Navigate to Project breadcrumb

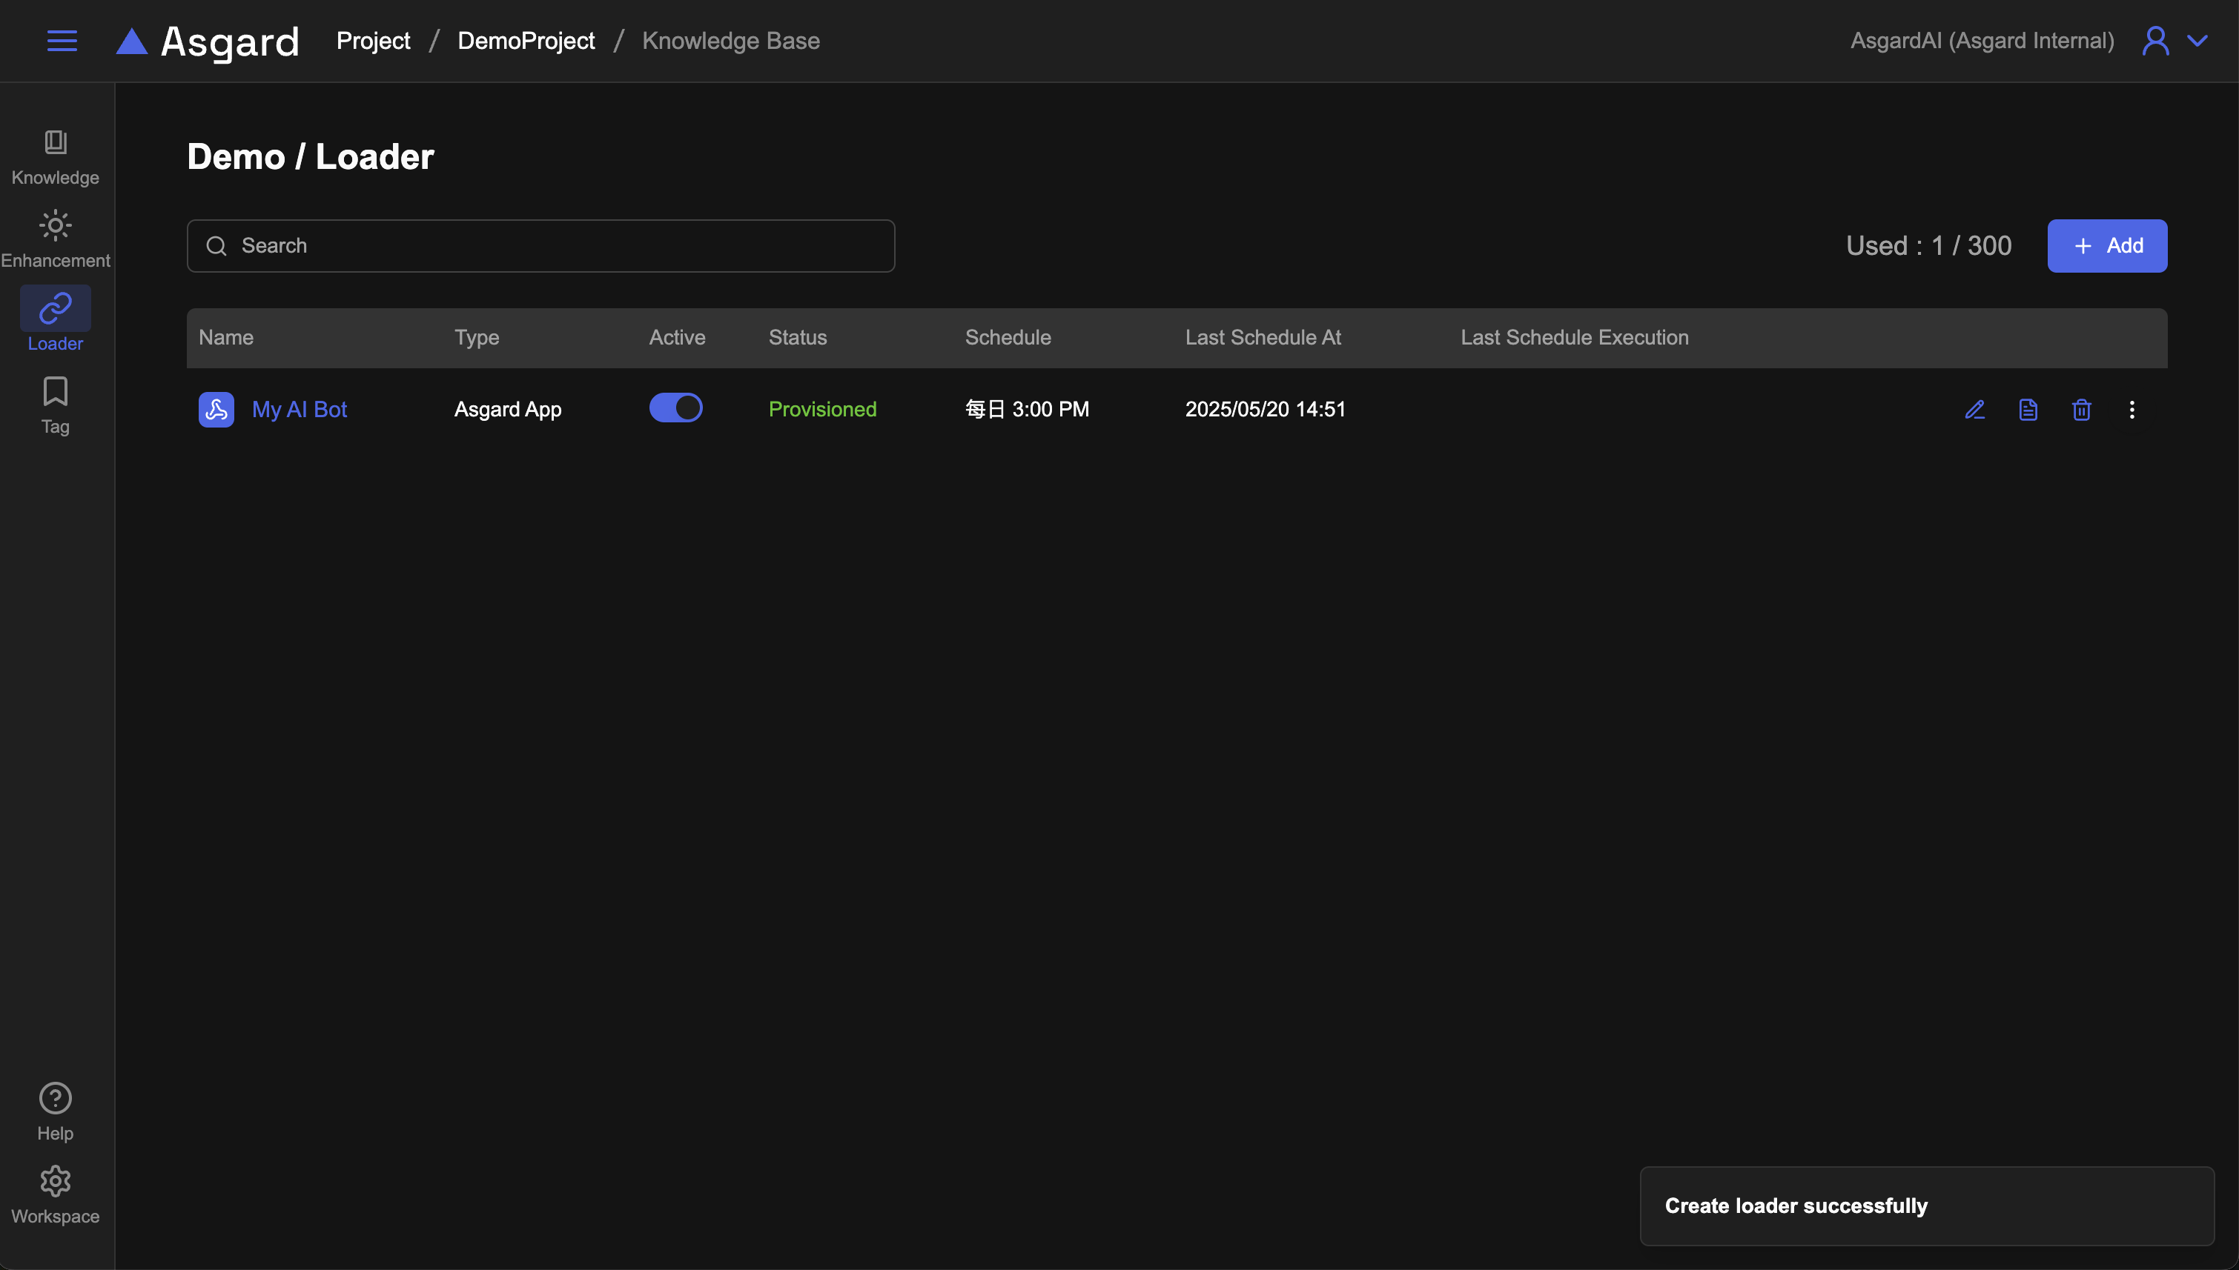click(373, 41)
